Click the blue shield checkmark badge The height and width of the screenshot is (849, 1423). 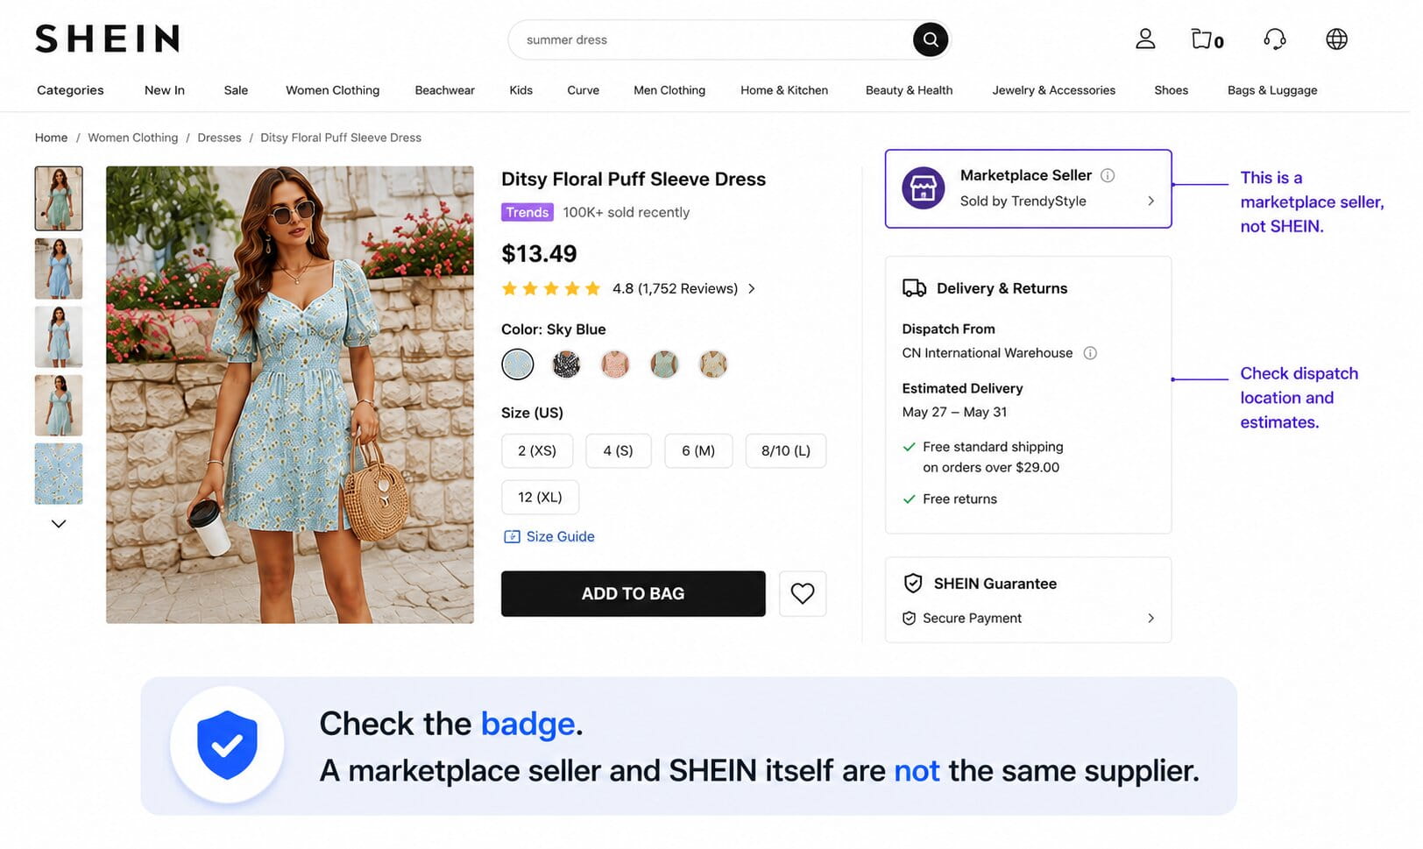(227, 745)
